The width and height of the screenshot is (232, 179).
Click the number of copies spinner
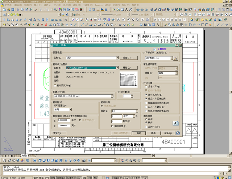click(x=132, y=96)
